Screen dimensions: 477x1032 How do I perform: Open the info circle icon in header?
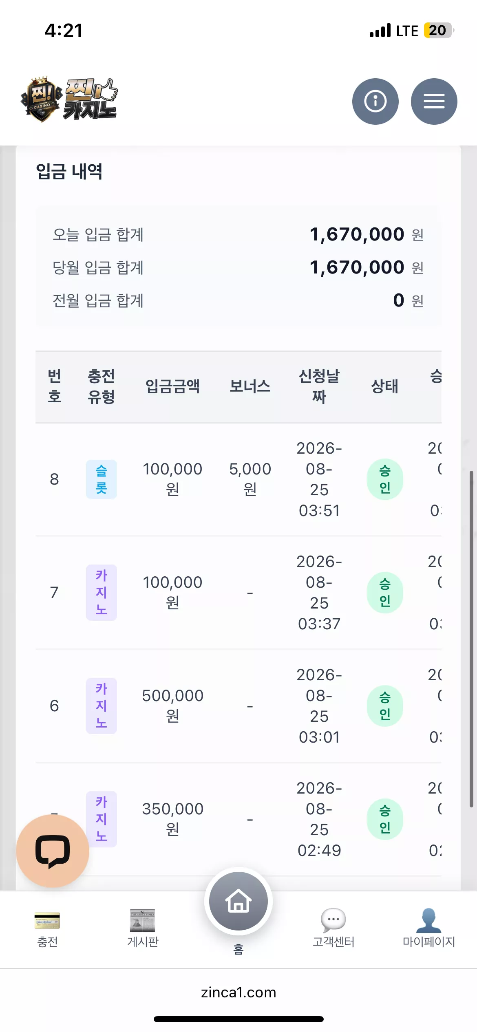pos(375,101)
